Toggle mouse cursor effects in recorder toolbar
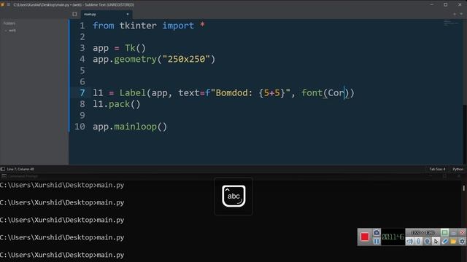 [436, 241]
